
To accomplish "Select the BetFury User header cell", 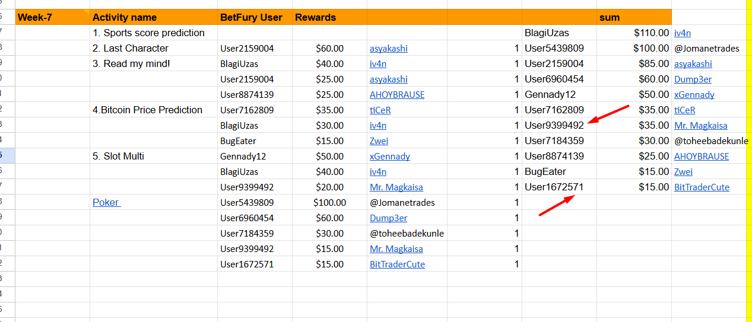I will coord(255,17).
